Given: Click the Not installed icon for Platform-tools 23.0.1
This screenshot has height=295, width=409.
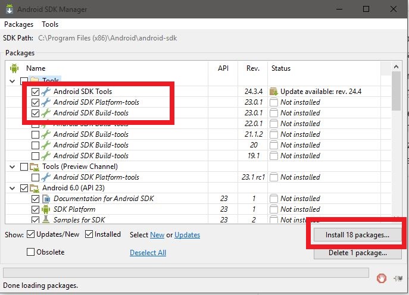Looking at the screenshot, I should (x=274, y=102).
